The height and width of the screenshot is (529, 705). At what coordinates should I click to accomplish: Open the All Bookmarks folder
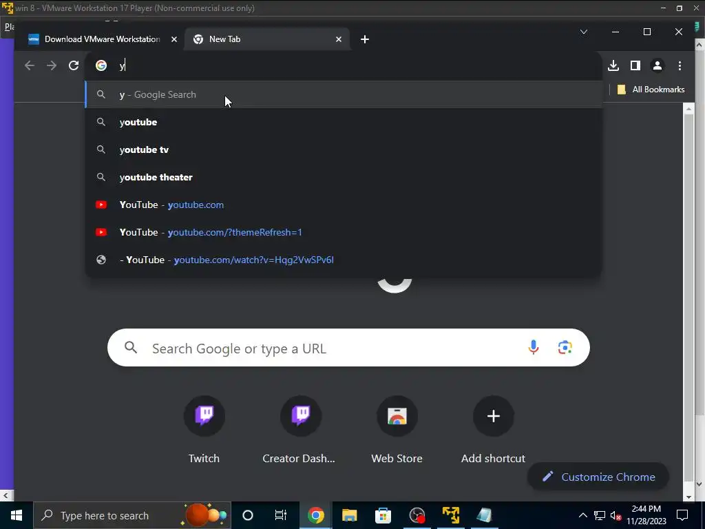(x=651, y=90)
